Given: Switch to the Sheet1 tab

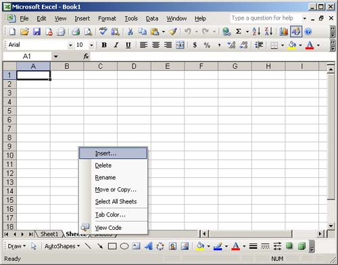Looking at the screenshot, I should (x=49, y=234).
